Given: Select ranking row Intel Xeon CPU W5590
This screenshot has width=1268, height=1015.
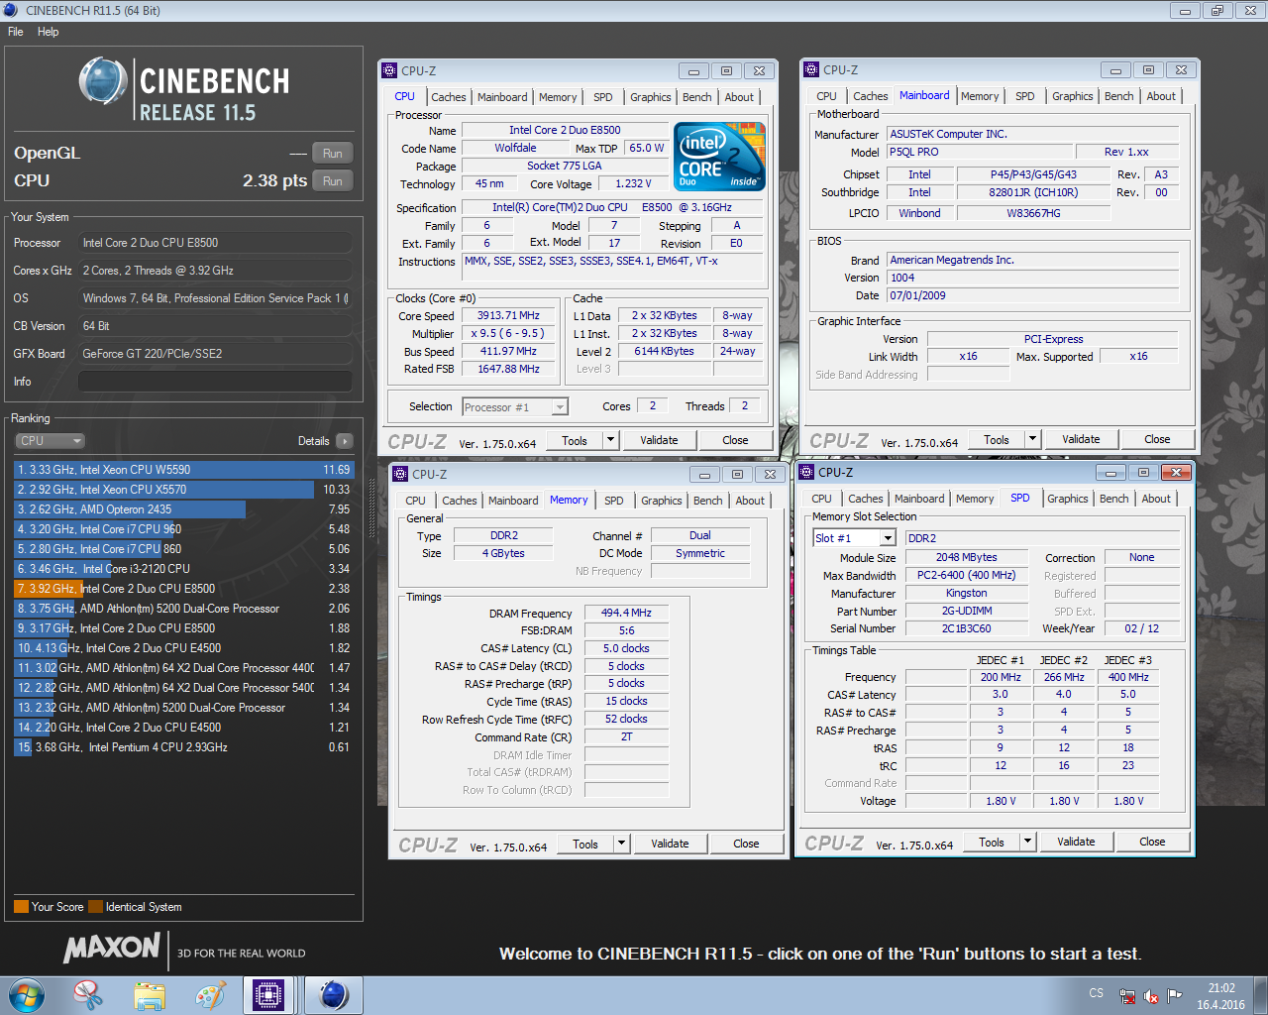Looking at the screenshot, I should (x=183, y=470).
